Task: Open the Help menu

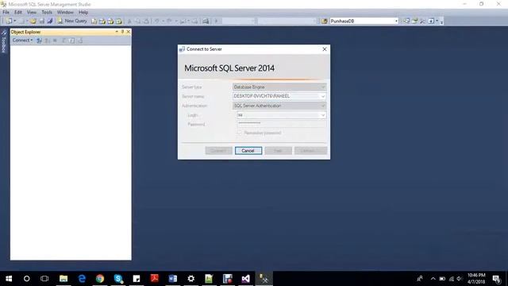Action: point(83,12)
